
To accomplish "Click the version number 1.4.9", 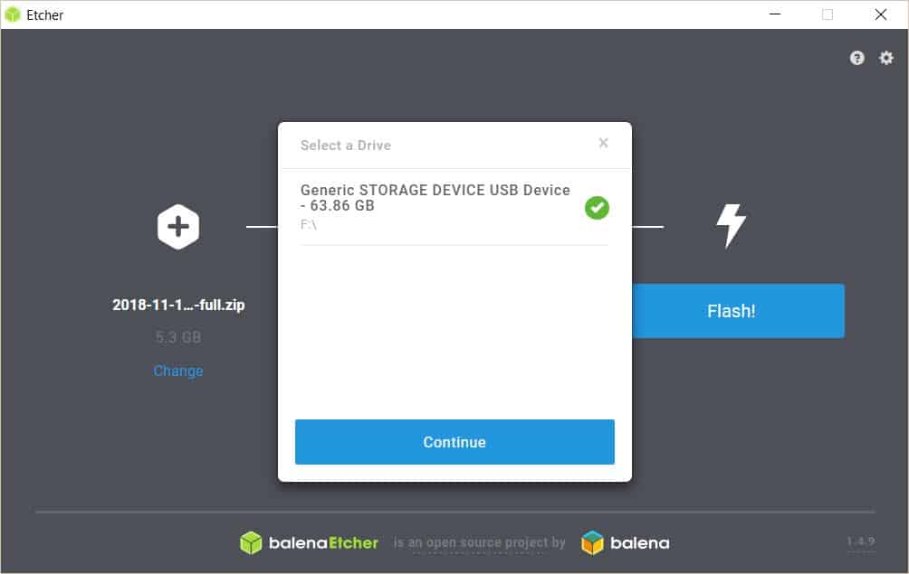I will (860, 541).
